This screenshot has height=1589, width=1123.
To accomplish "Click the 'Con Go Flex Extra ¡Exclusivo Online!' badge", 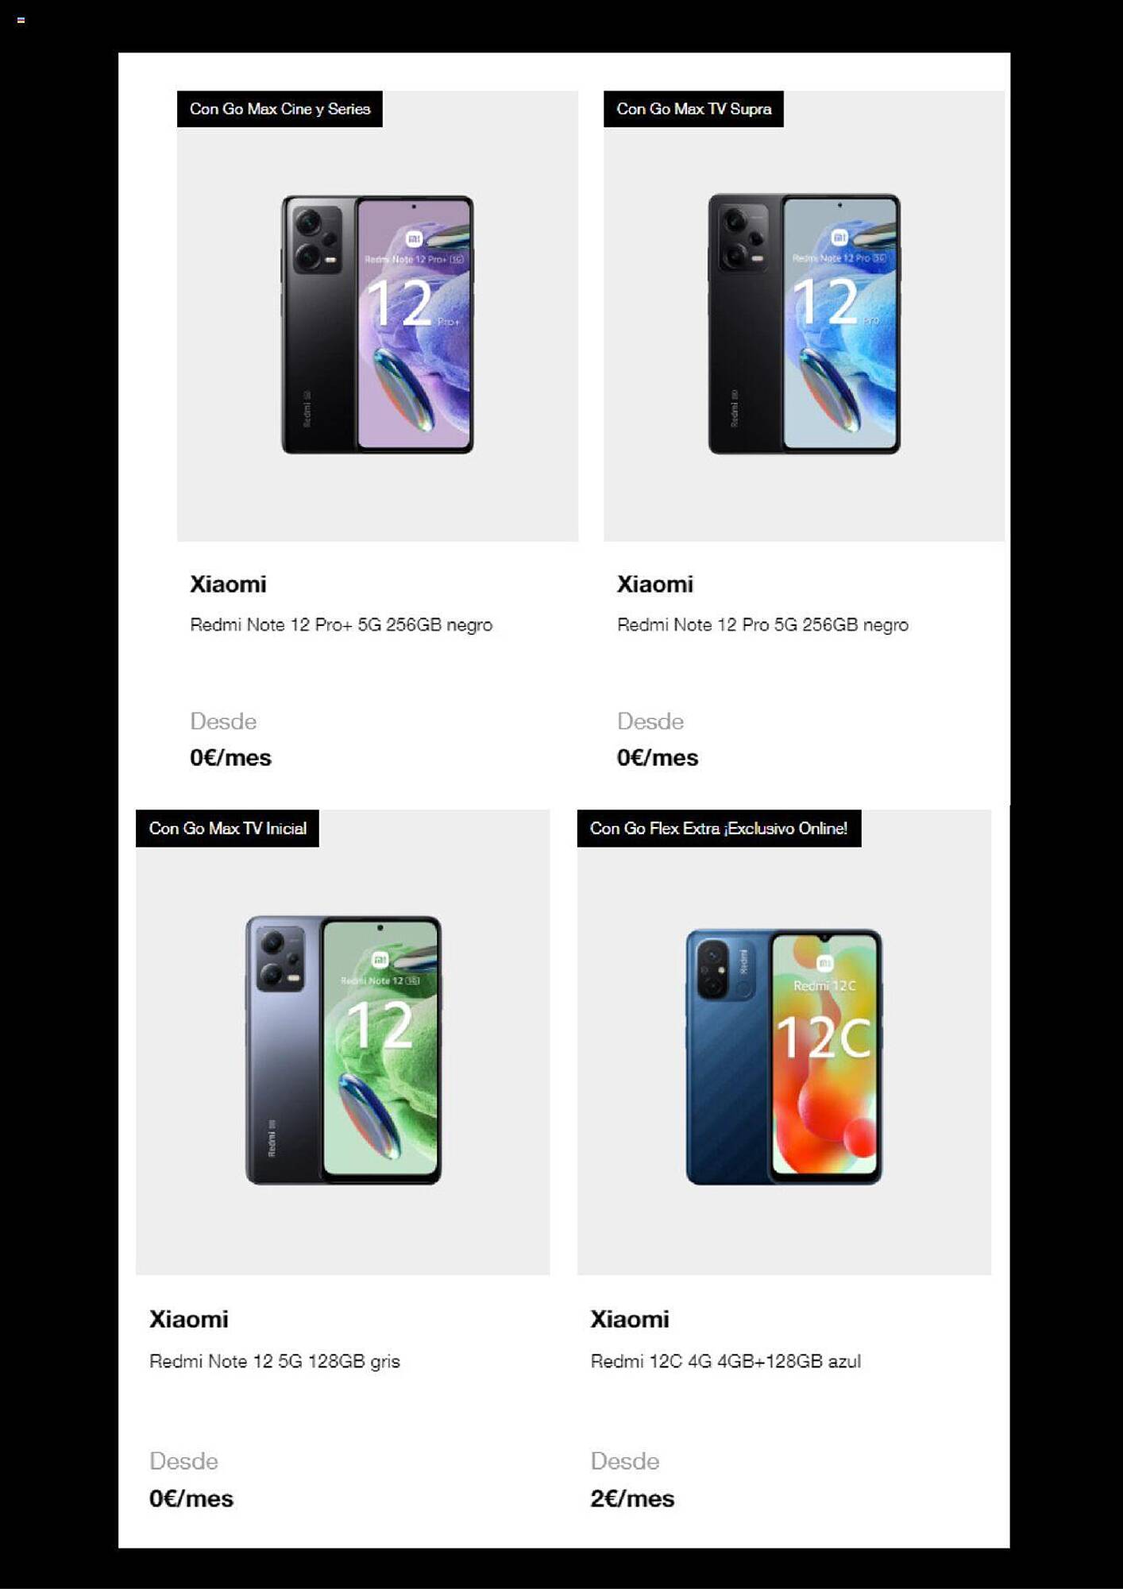I will [x=719, y=828].
